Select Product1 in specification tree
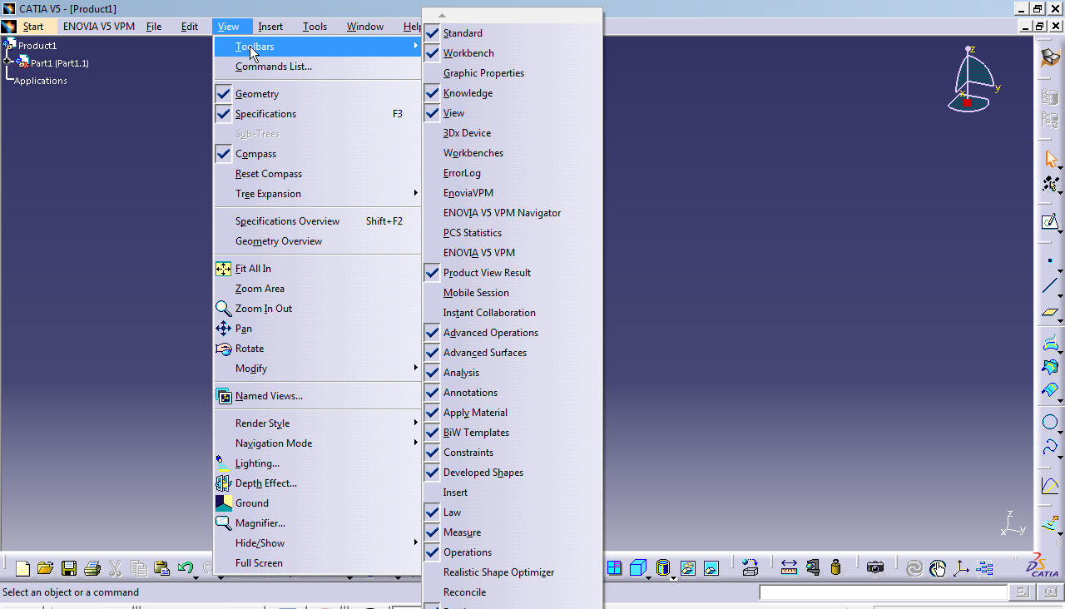 pos(37,46)
